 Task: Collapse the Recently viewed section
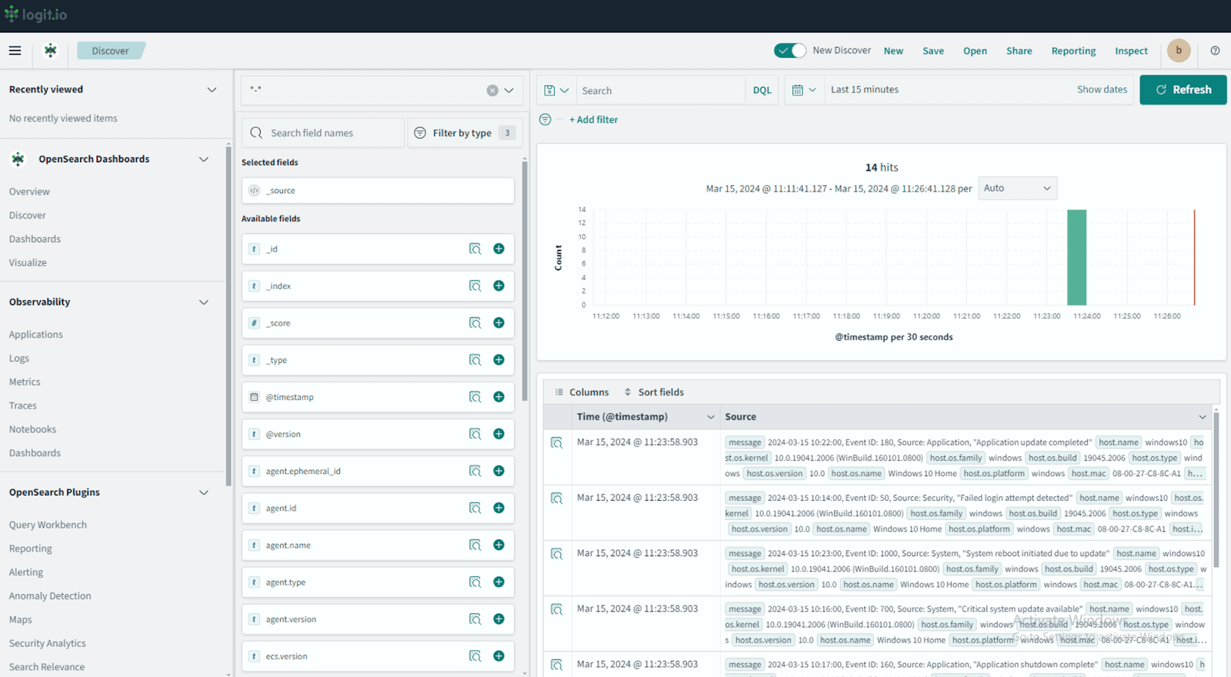pos(212,90)
